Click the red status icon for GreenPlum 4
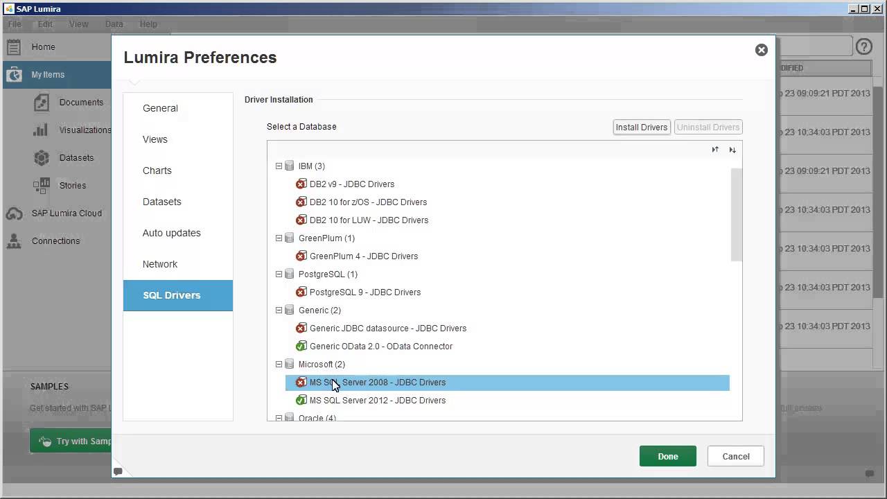This screenshot has width=887, height=499. pyautogui.click(x=301, y=256)
